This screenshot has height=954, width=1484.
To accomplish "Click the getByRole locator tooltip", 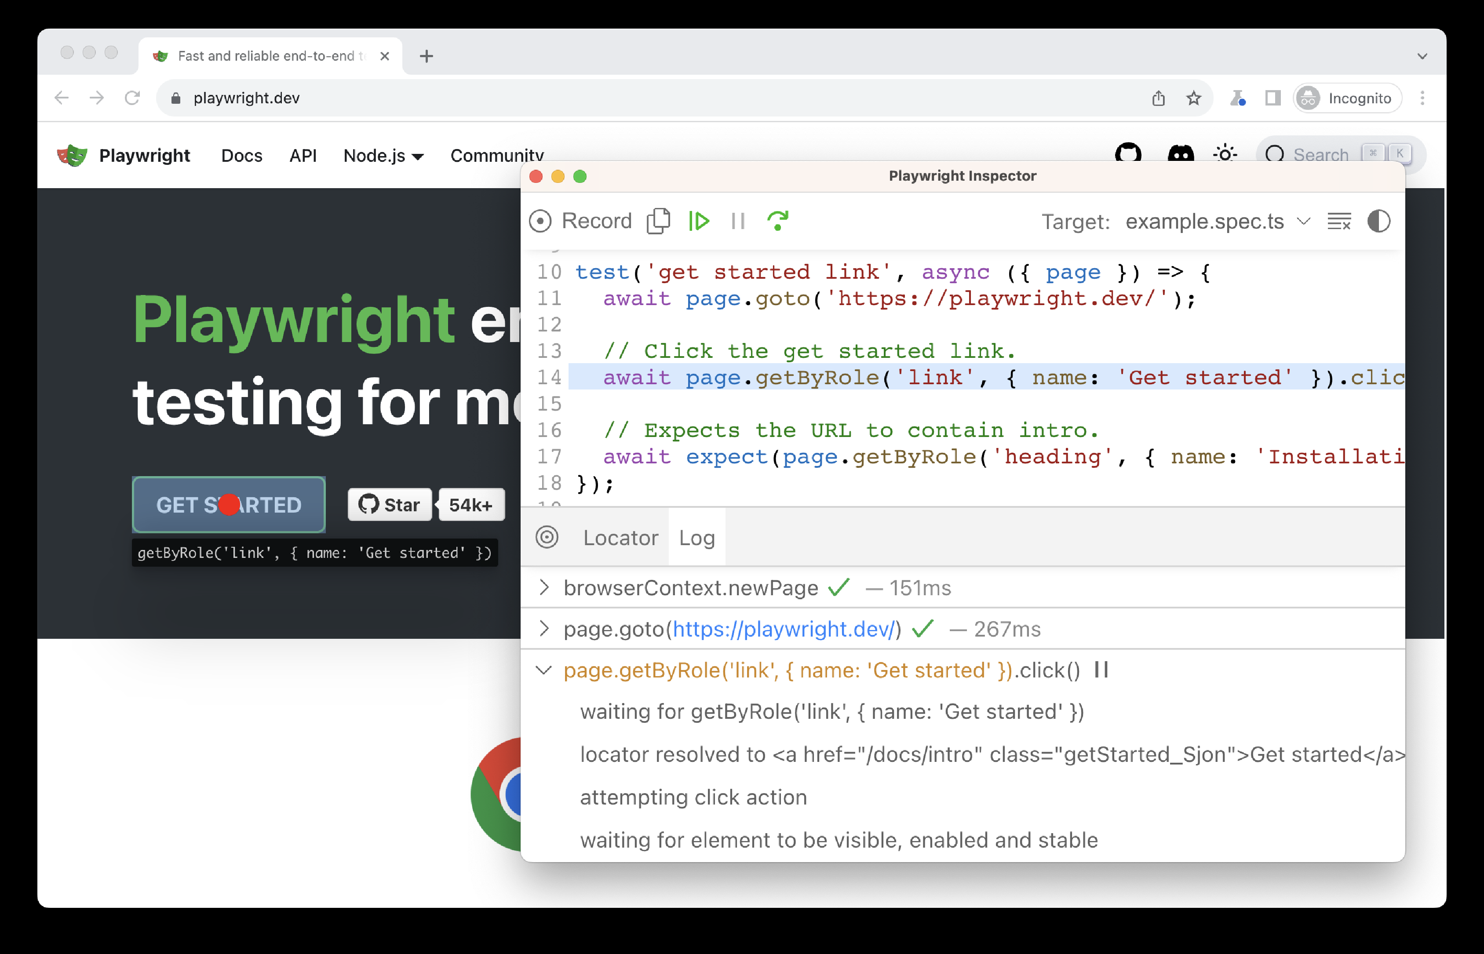I will (x=315, y=553).
